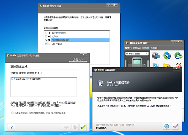Viewport: 188px width, 135px height.
Task: Open the Contacts book icon in PC Suite
Action: point(156,65)
